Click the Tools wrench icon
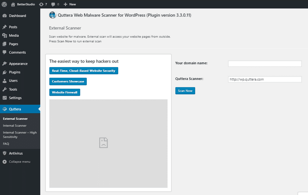The image size is (308, 195). coord(5,89)
